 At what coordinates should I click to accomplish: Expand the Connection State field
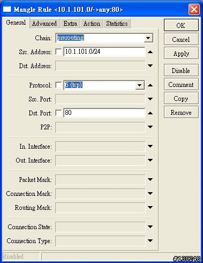click(151, 227)
